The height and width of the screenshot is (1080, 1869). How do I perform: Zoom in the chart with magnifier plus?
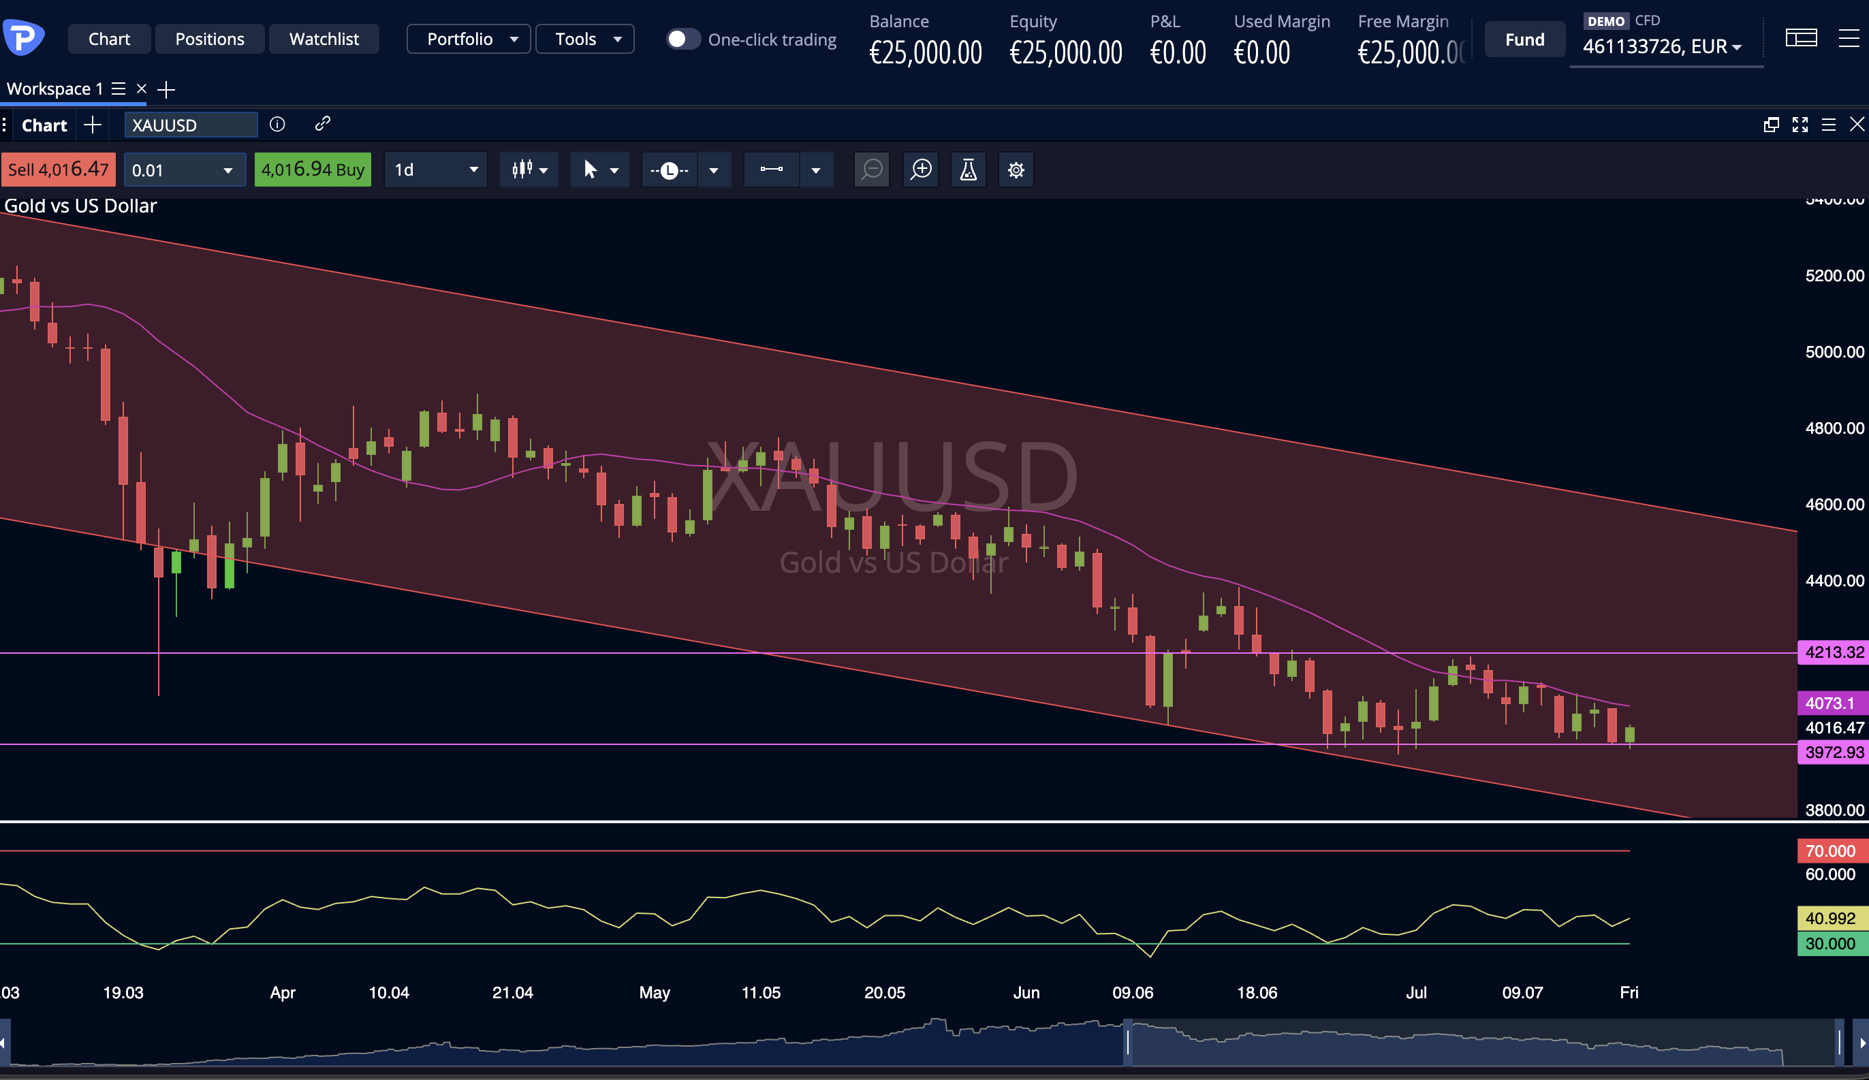(920, 170)
